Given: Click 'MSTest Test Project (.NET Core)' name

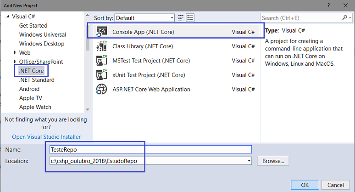Looking at the screenshot, I should (x=151, y=61).
